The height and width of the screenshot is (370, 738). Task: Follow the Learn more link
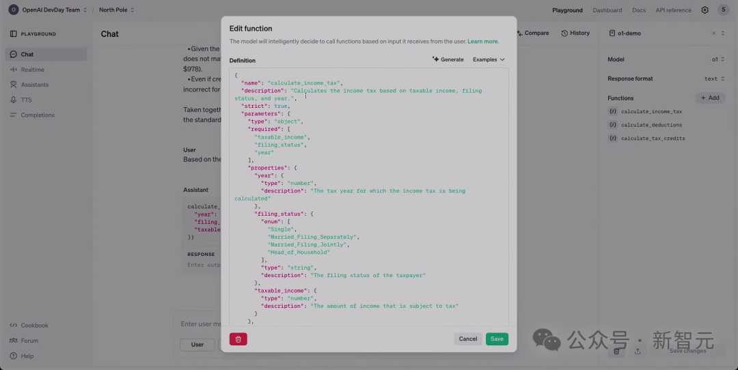click(483, 42)
